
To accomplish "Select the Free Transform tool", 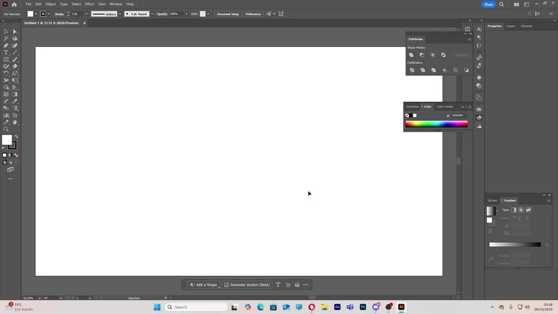I will [x=15, y=80].
